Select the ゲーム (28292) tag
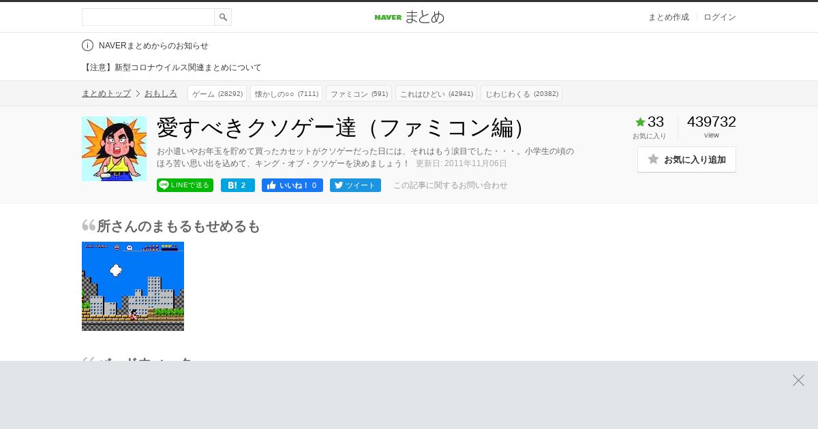Image resolution: width=818 pixels, height=429 pixels. [217, 94]
